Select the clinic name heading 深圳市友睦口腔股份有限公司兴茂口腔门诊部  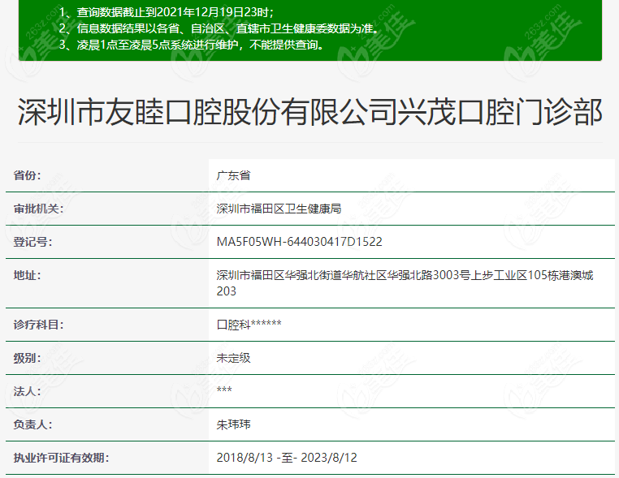point(309,113)
